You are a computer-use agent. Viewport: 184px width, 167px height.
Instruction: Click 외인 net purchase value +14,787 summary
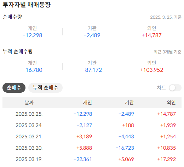click(151, 35)
